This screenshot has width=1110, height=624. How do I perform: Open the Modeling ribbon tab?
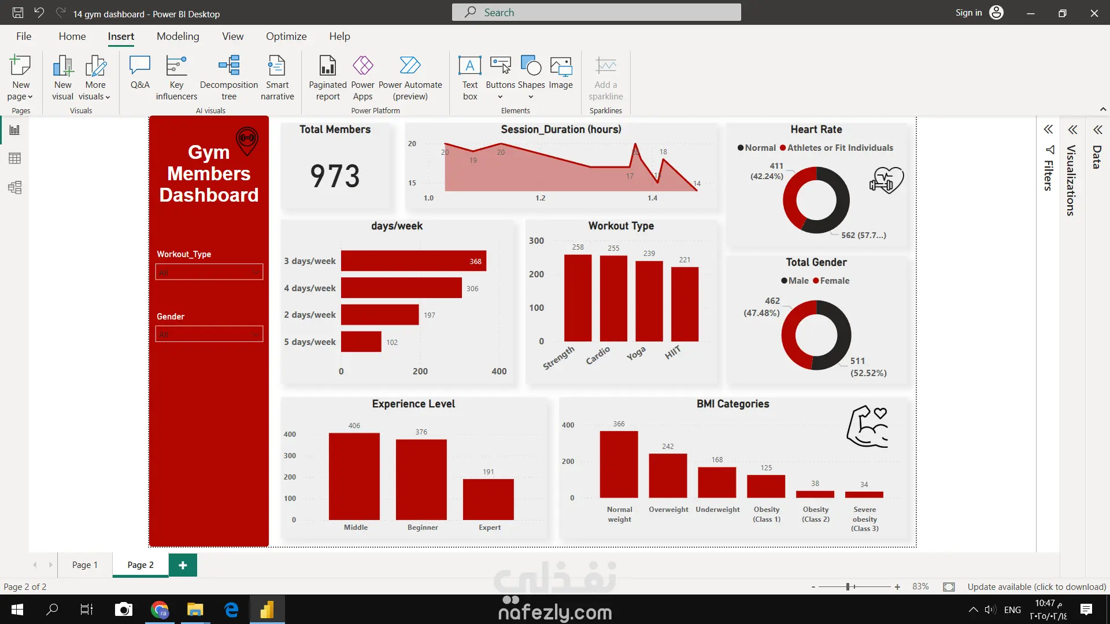177,36
